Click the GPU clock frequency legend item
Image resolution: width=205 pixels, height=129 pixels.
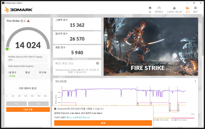click(182, 119)
